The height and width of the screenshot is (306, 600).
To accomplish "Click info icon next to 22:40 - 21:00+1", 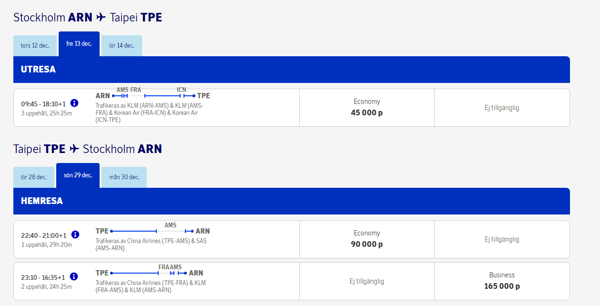I will (75, 235).
